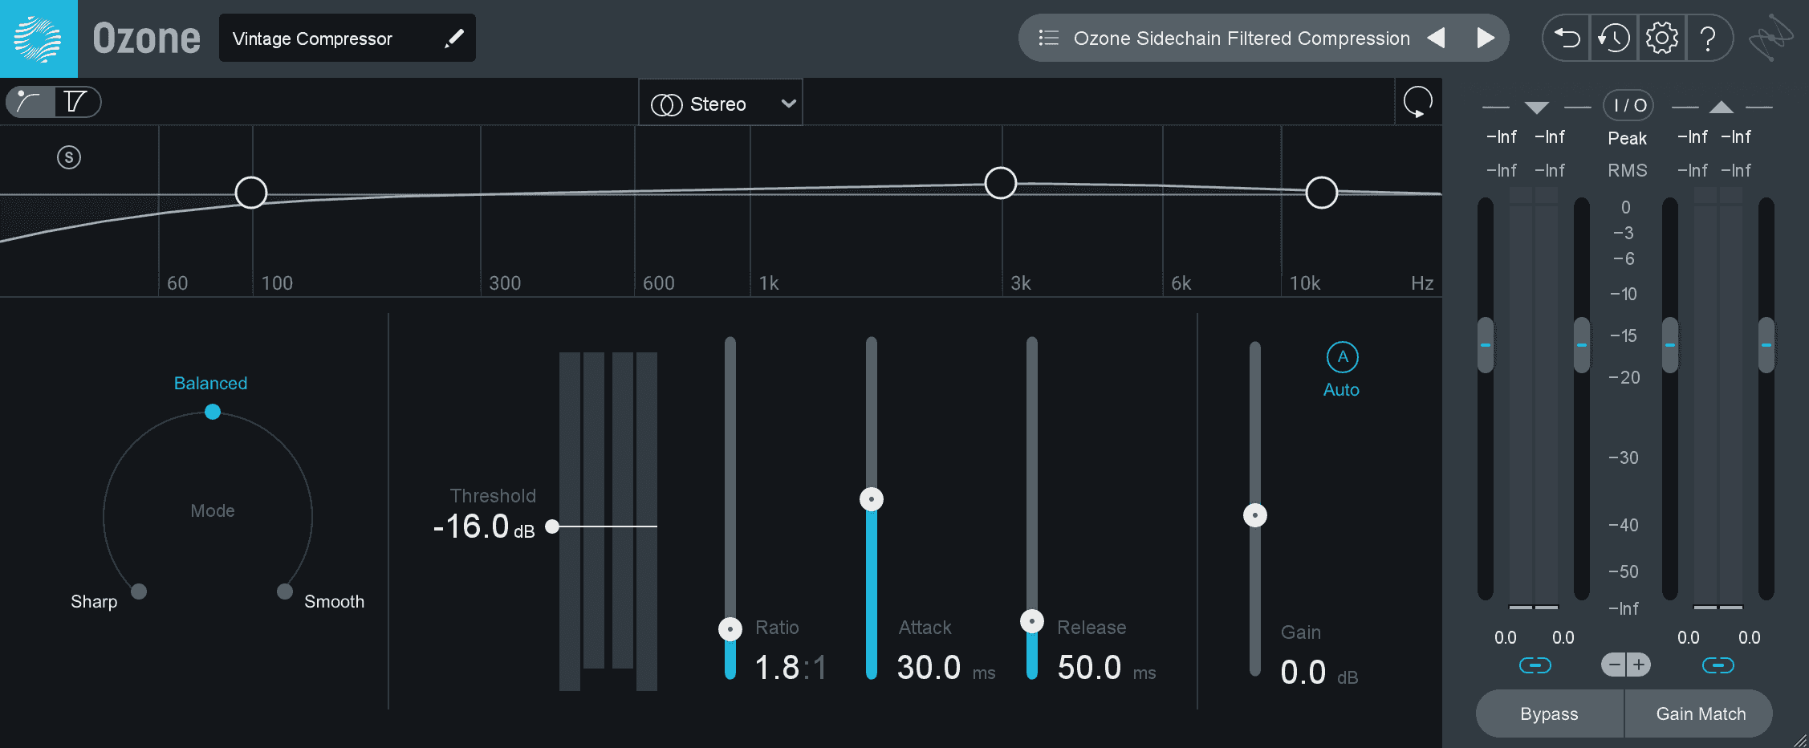The width and height of the screenshot is (1809, 748).
Task: Click the Peak meter label
Action: [1628, 138]
